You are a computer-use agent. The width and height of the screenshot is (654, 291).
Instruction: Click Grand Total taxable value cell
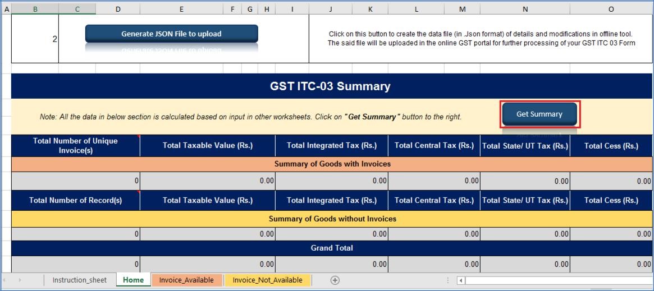pyautogui.click(x=208, y=264)
